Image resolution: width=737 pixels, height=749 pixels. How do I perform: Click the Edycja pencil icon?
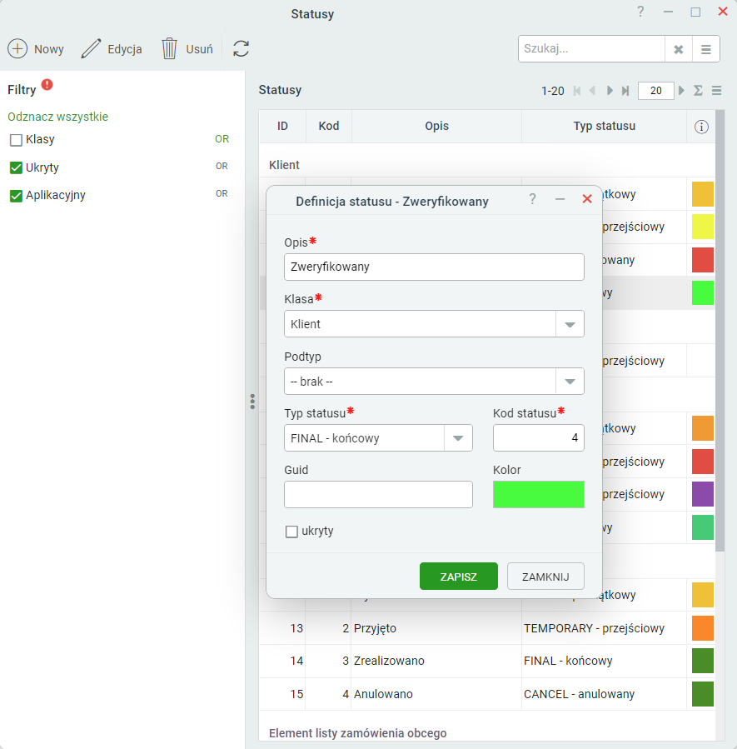coord(91,48)
